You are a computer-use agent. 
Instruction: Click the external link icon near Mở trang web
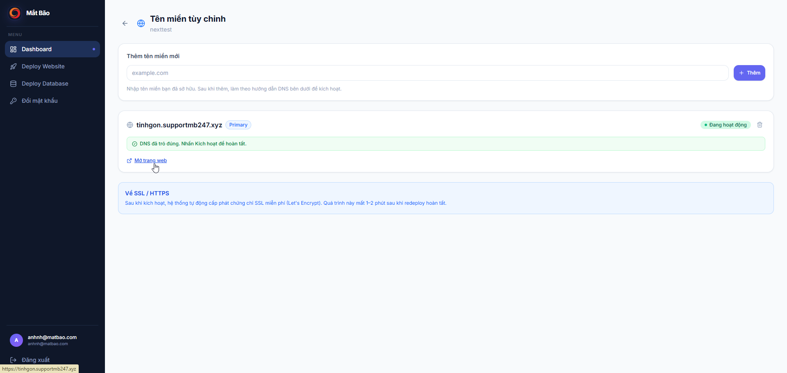(x=129, y=161)
